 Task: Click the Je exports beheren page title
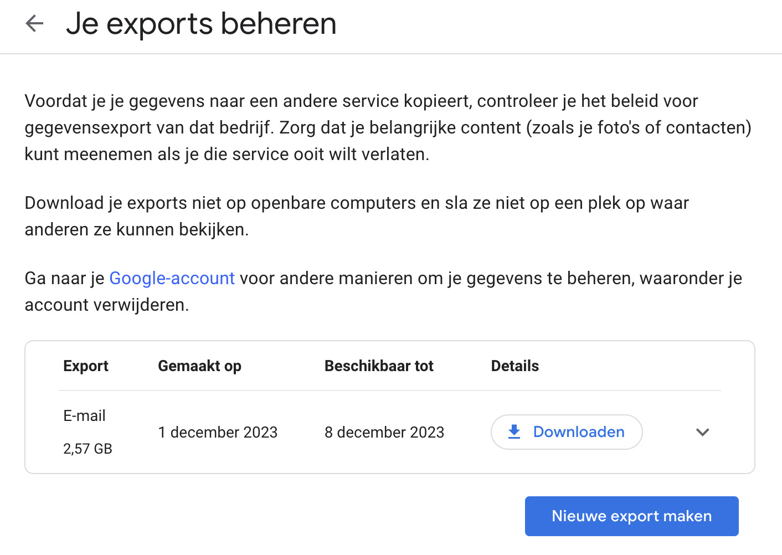coord(201,24)
